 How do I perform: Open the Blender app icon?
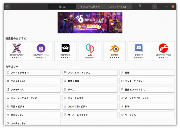click(114, 48)
